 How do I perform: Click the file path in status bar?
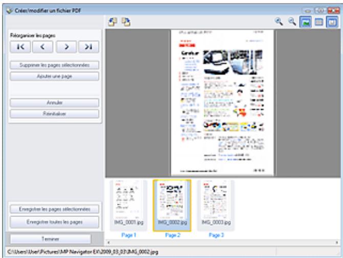[83, 252]
